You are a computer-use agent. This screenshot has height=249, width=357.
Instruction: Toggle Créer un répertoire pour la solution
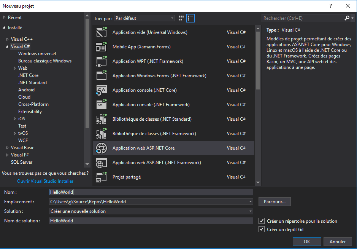(262, 221)
